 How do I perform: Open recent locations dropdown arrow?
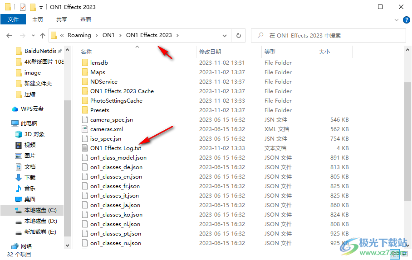click(33, 36)
